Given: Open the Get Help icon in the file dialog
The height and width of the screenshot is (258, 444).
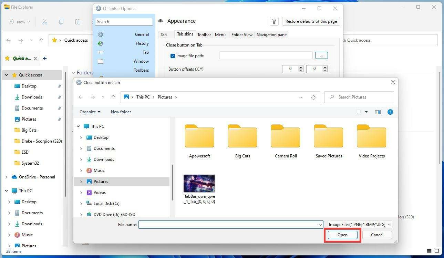Looking at the screenshot, I should coord(390,112).
